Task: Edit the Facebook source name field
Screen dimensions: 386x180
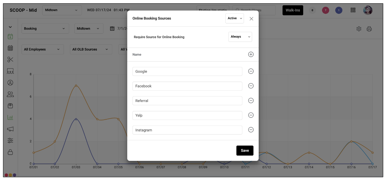Action: point(187,86)
